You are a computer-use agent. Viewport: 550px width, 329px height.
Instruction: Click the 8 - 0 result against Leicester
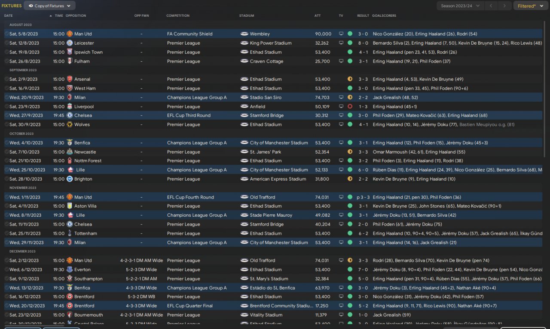click(363, 43)
